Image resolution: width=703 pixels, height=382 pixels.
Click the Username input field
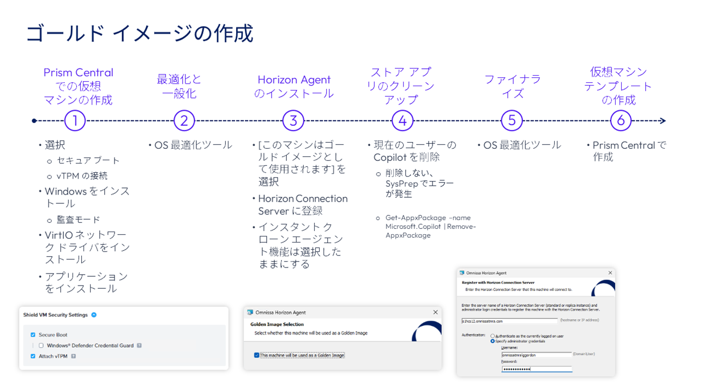536,354
